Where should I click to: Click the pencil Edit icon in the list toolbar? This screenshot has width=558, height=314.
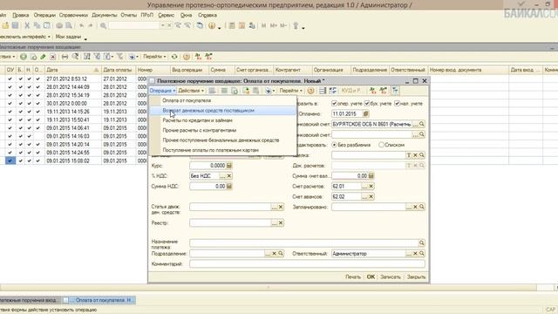click(x=43, y=57)
